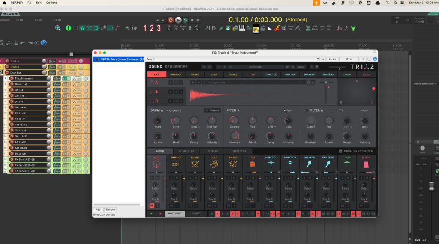Switch to the Channel FX tab

pos(186,151)
